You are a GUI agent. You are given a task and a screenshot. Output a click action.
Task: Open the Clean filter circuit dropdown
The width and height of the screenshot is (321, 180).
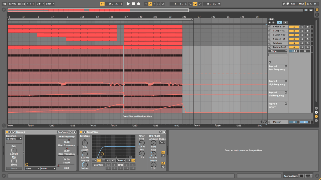pos(121,160)
